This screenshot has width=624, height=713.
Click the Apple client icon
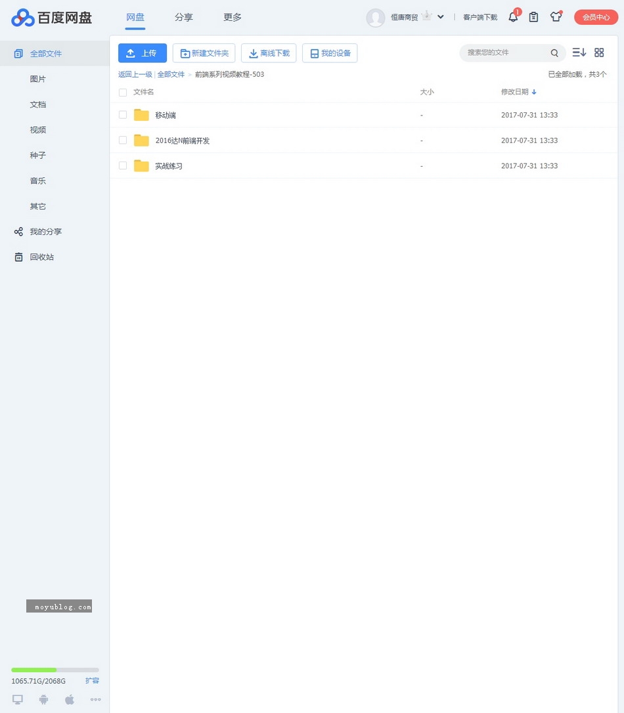click(x=70, y=699)
